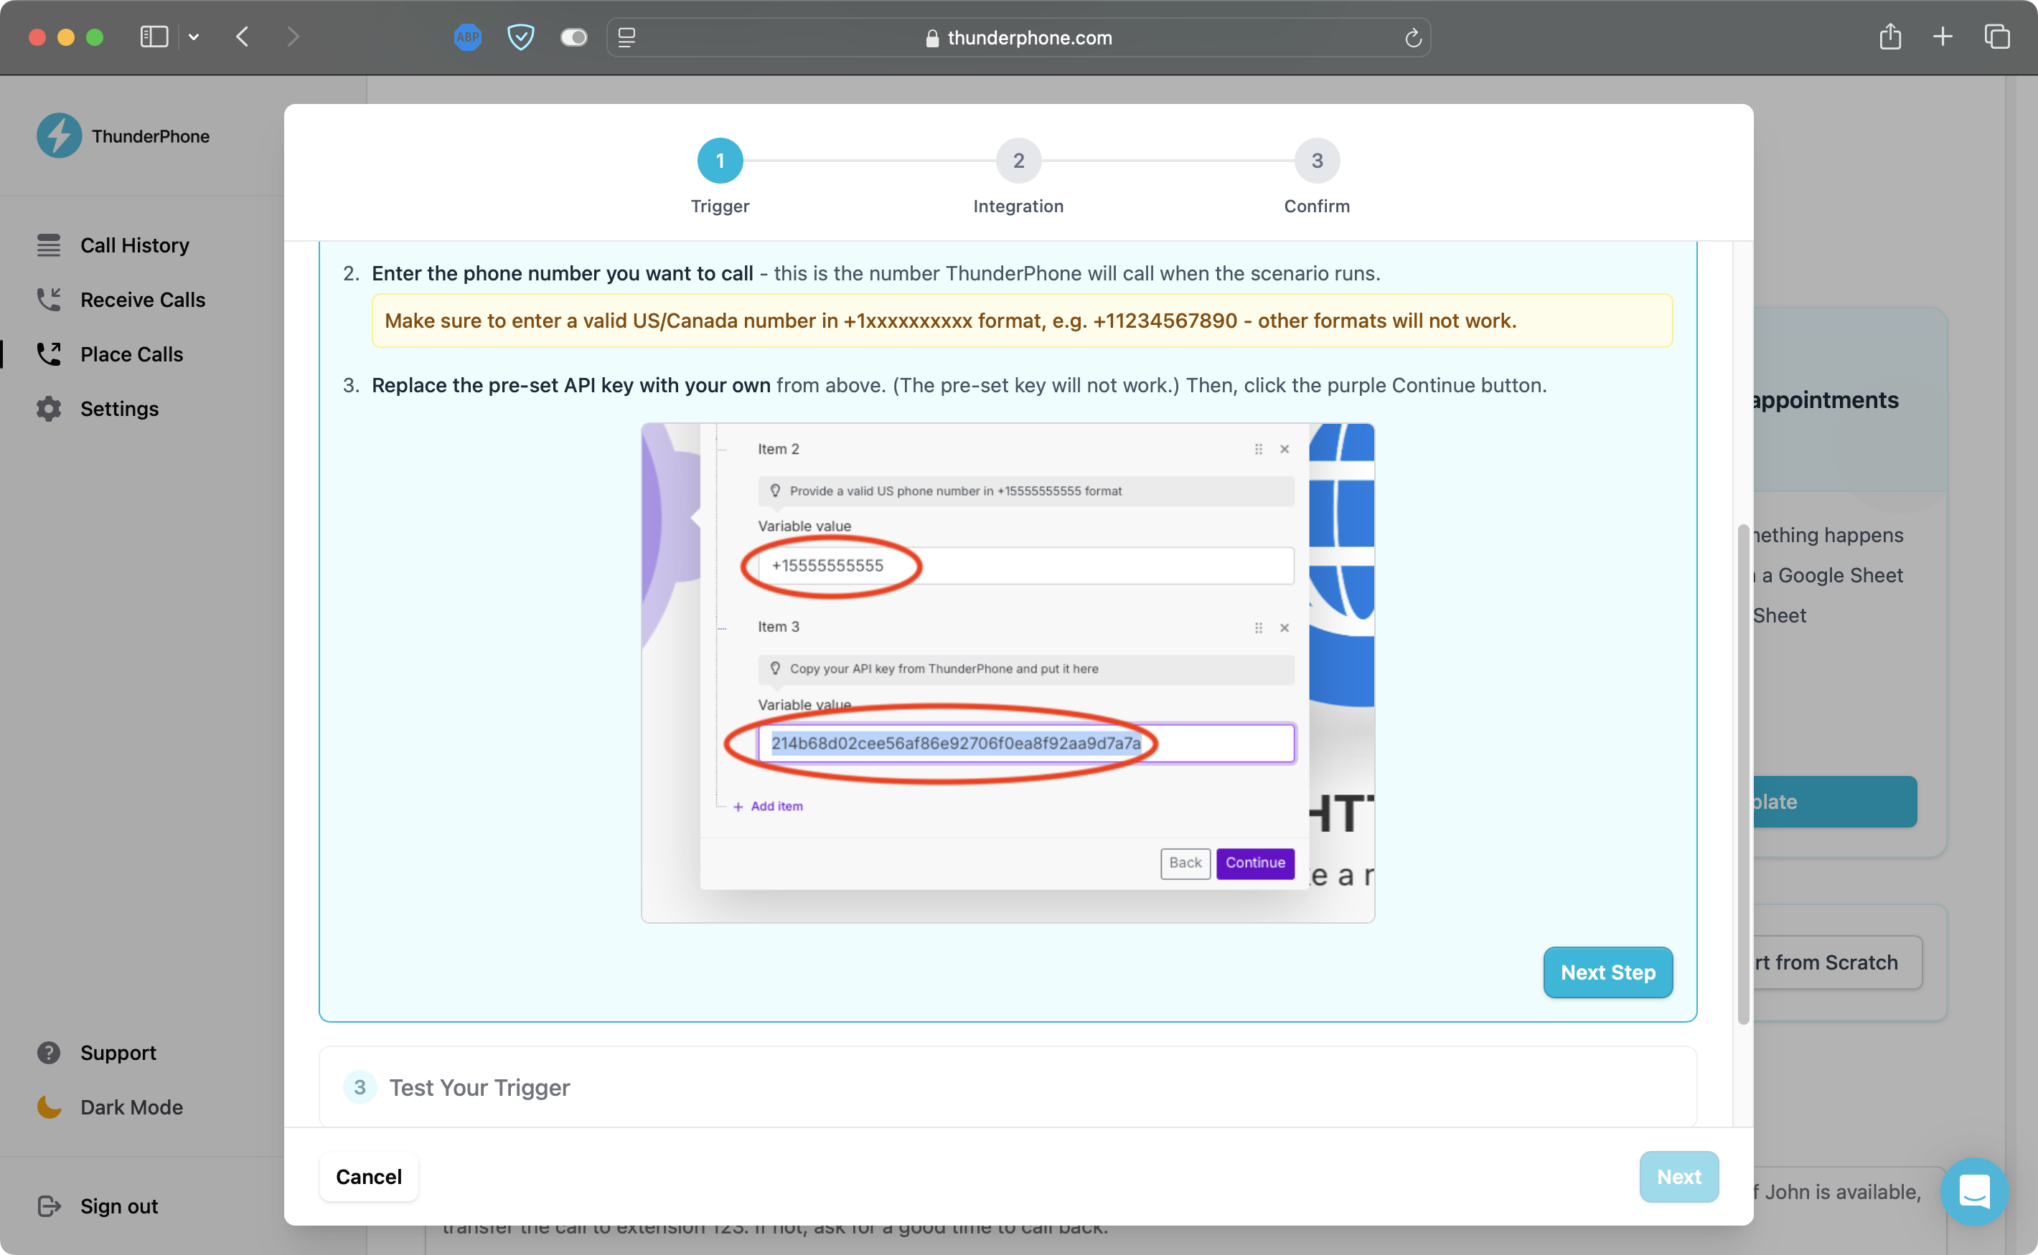2038x1255 pixels.
Task: Click the ThunderPhone lightning logo
Action: click(x=59, y=136)
